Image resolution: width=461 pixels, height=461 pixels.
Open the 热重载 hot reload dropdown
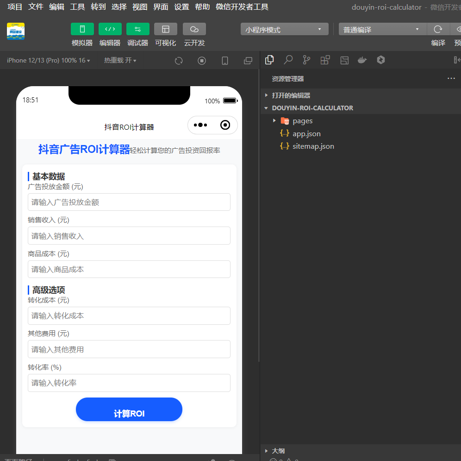tap(120, 60)
